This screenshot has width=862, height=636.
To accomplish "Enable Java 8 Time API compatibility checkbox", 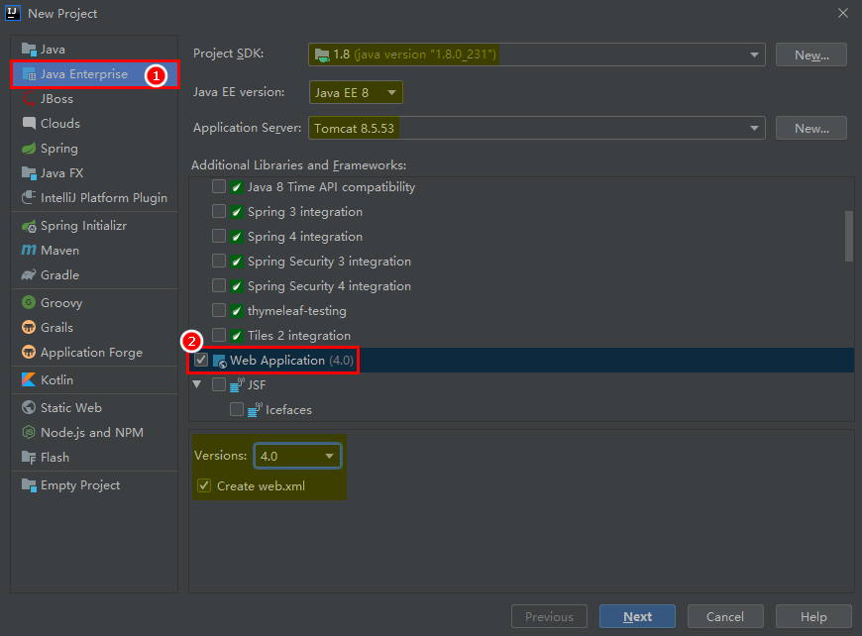I will (x=219, y=187).
